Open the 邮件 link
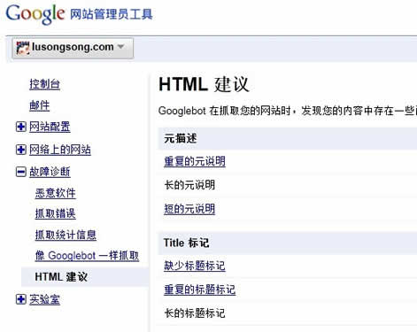This screenshot has width=417, height=332. (39, 105)
